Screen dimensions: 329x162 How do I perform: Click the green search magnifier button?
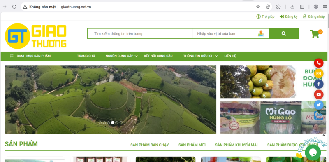pos(284,33)
